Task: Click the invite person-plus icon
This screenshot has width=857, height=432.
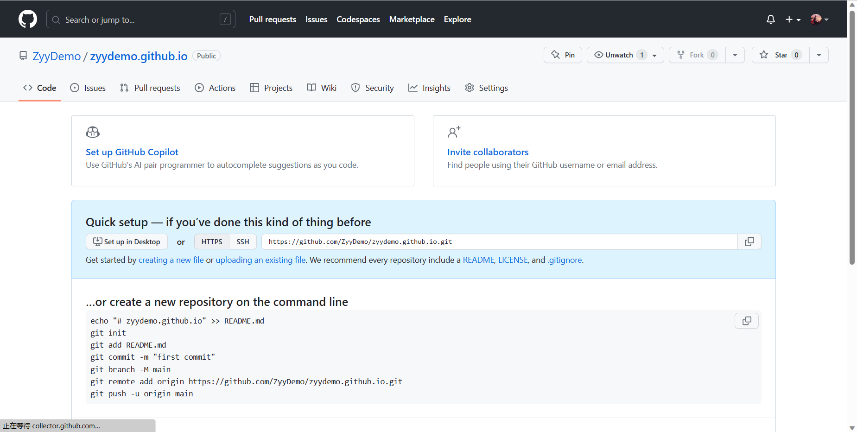Action: coord(454,132)
